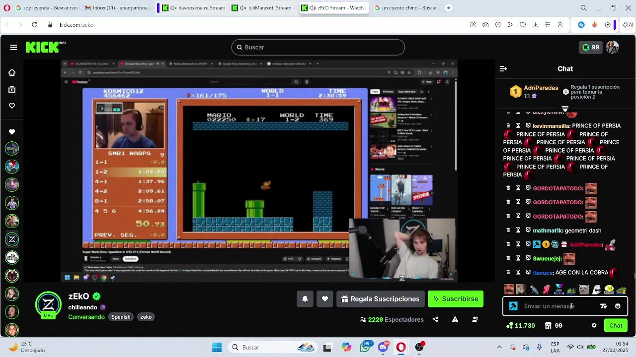Switch to the Gmail Inbox (11) tab
This screenshot has height=357, width=636.
coord(117,8)
